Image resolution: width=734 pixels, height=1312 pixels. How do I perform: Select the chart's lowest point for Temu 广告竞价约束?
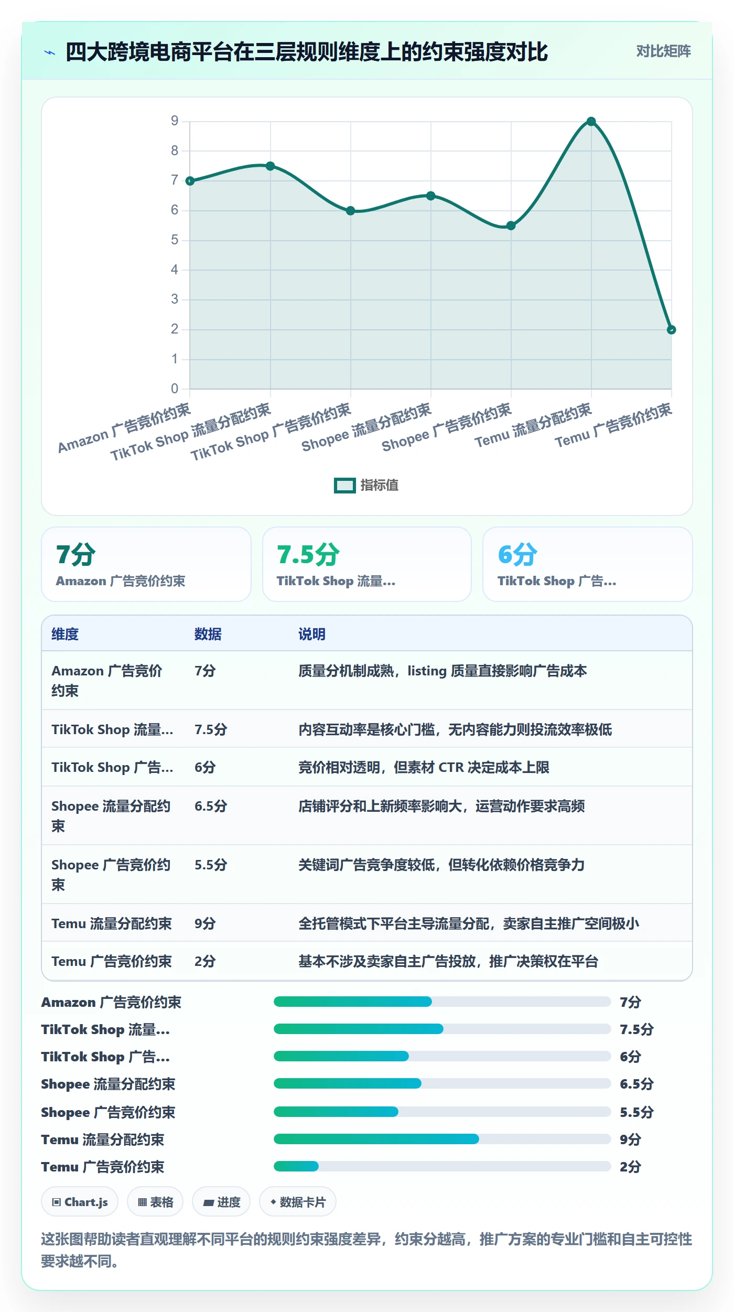[672, 330]
